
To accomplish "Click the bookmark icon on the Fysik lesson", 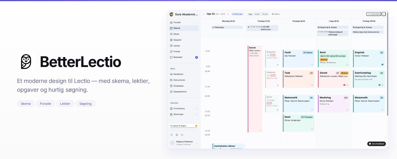I will click(312, 65).
